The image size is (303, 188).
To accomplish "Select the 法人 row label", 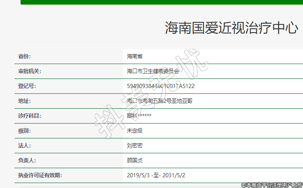I will [x=24, y=145].
